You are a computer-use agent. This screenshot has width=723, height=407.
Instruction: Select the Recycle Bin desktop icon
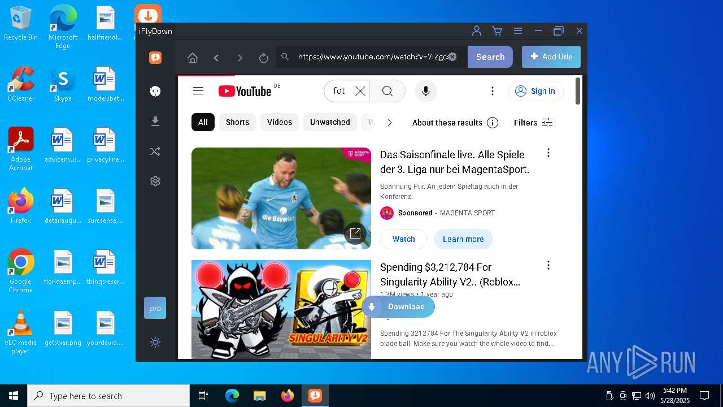pyautogui.click(x=21, y=24)
